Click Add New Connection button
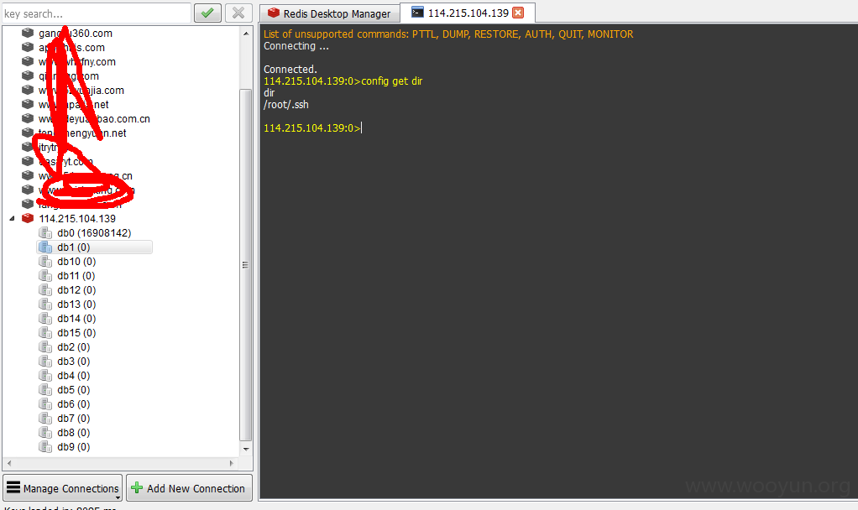The height and width of the screenshot is (510, 858). click(190, 487)
